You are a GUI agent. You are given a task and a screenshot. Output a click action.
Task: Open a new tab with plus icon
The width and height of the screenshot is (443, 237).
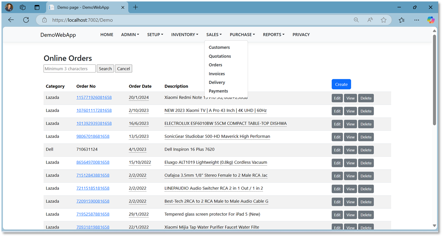pyautogui.click(x=136, y=7)
